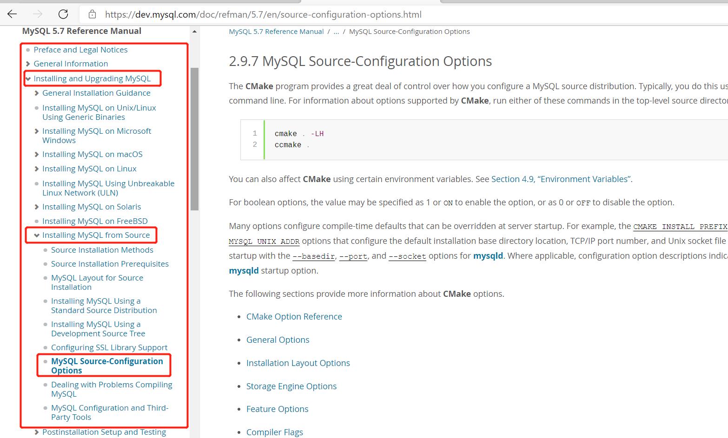This screenshot has width=728, height=438.
Task: Reload the page with refresh icon
Action: pyautogui.click(x=63, y=14)
